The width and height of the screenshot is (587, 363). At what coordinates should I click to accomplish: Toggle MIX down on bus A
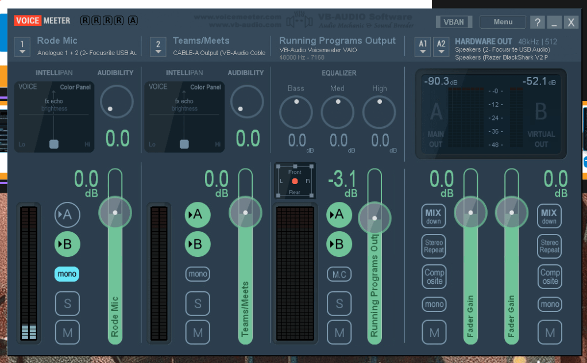(x=434, y=216)
